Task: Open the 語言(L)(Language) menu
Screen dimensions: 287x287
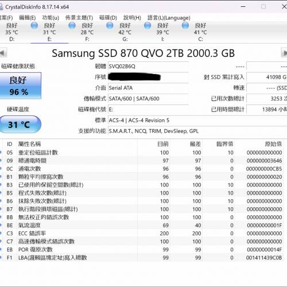Action: 169,18
